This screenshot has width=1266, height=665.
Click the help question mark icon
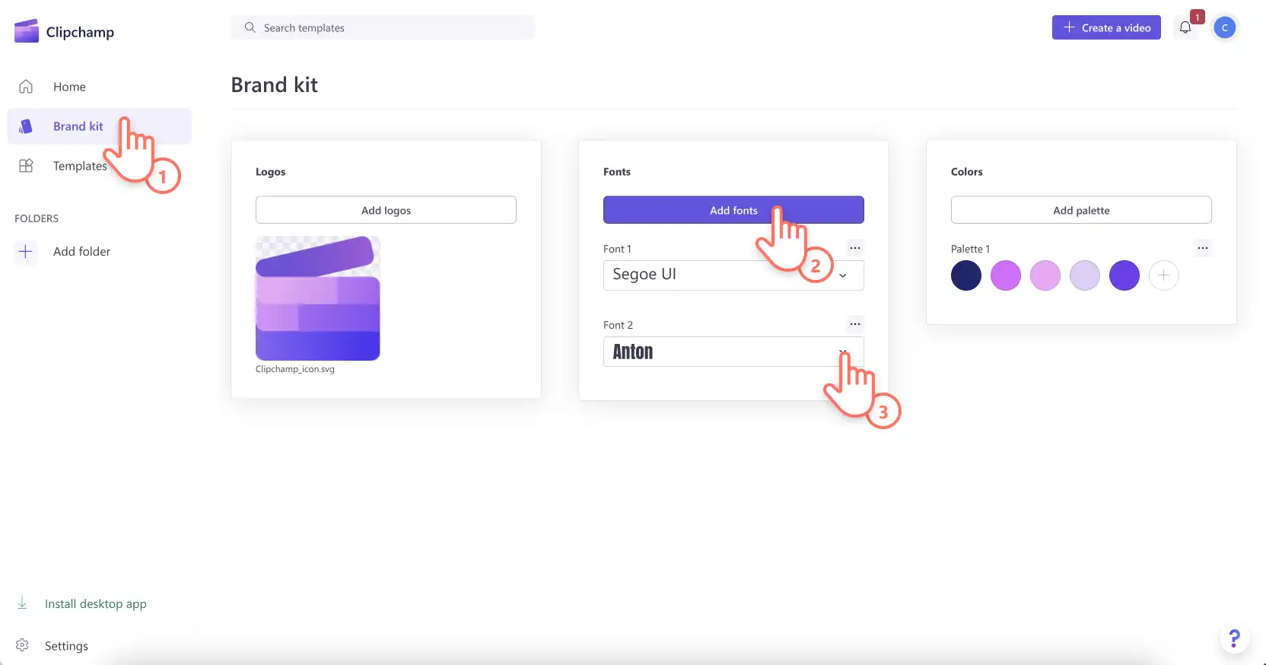[1234, 638]
